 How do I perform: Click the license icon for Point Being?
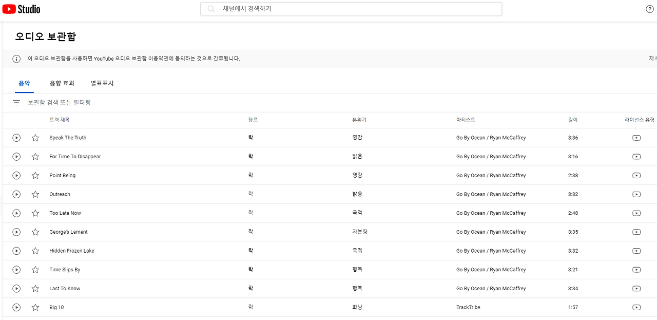[x=636, y=176]
